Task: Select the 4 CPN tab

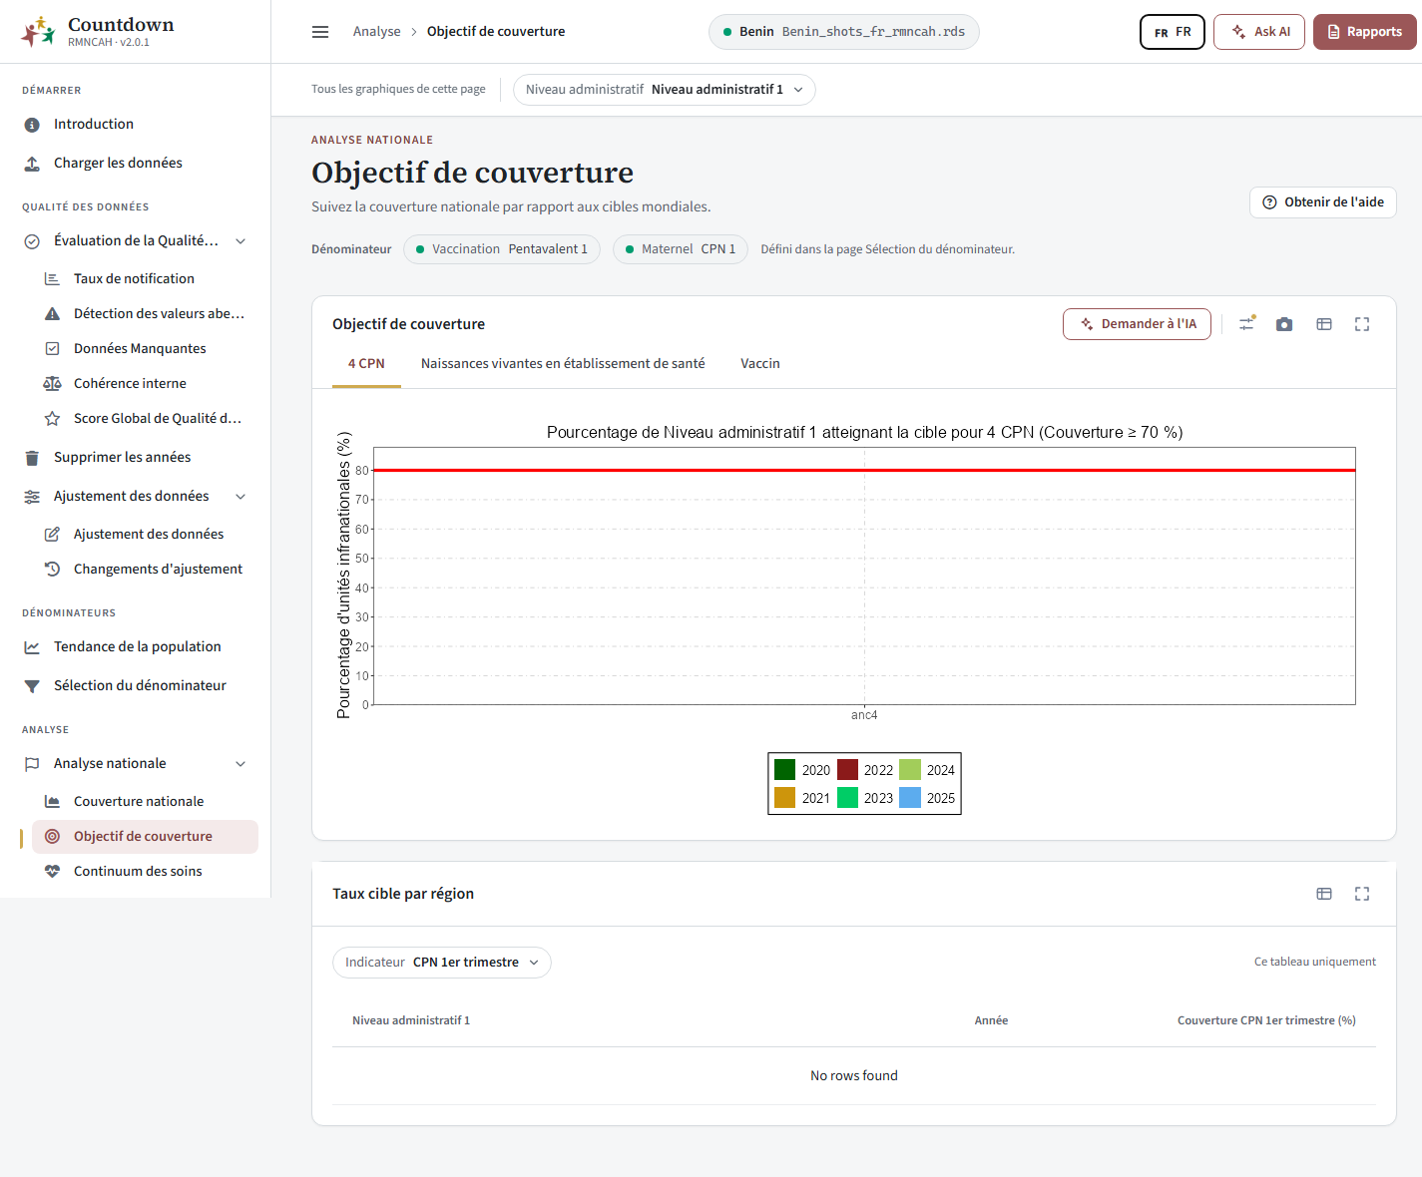Action: click(366, 364)
